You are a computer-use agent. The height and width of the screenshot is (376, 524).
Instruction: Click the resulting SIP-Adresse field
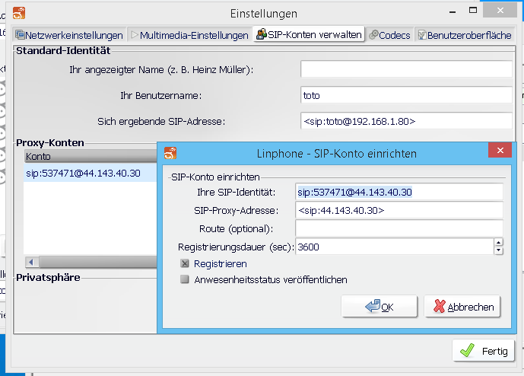click(406, 121)
